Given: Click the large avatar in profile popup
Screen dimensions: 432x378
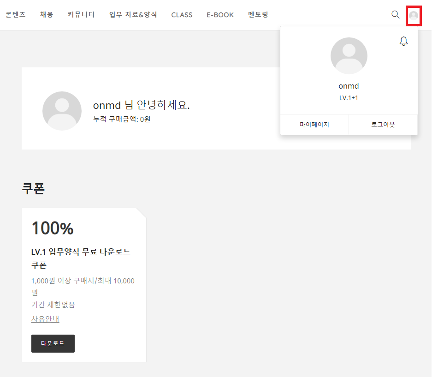Looking at the screenshot, I should [349, 56].
